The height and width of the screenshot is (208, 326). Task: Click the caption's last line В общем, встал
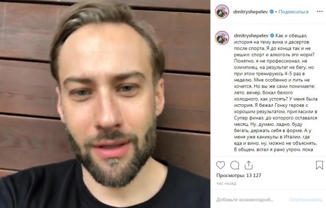[x=273, y=149]
